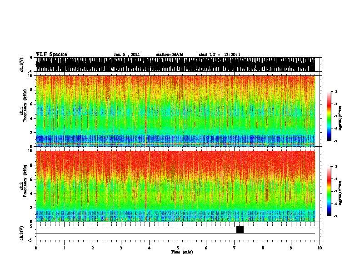Viewport: 360px width, 278px height.
Task: Click the 'ch.3(V)' axis label
Action: coord(21,233)
